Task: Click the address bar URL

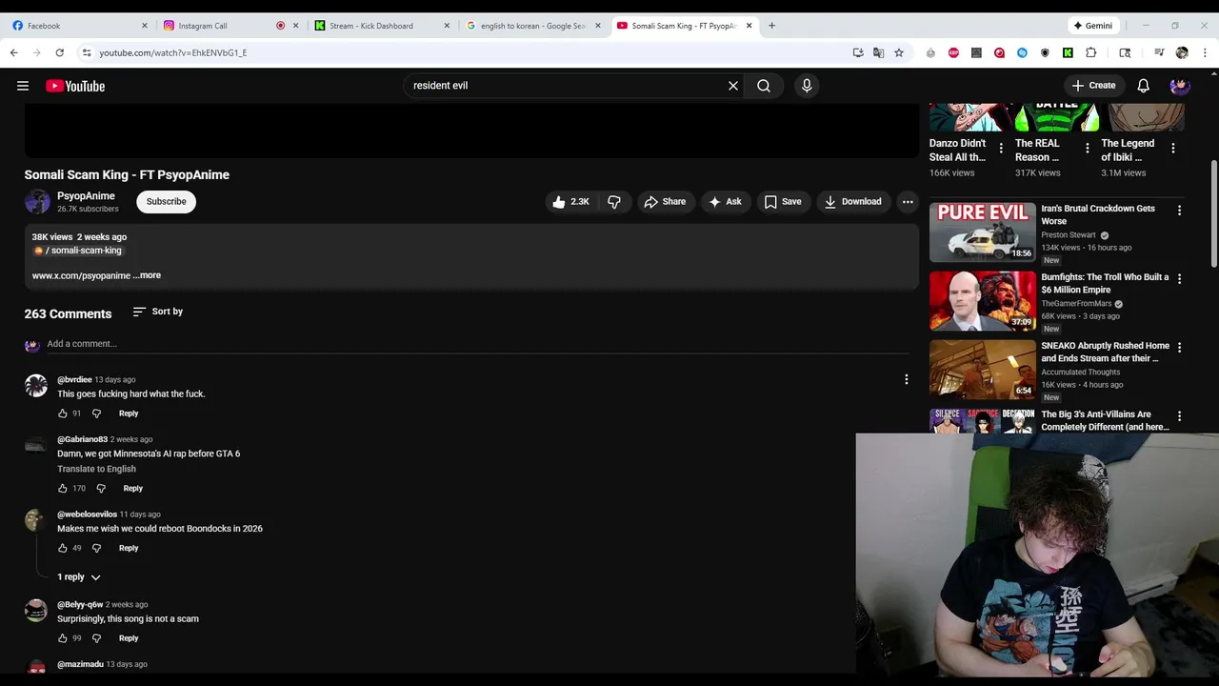Action: [172, 52]
